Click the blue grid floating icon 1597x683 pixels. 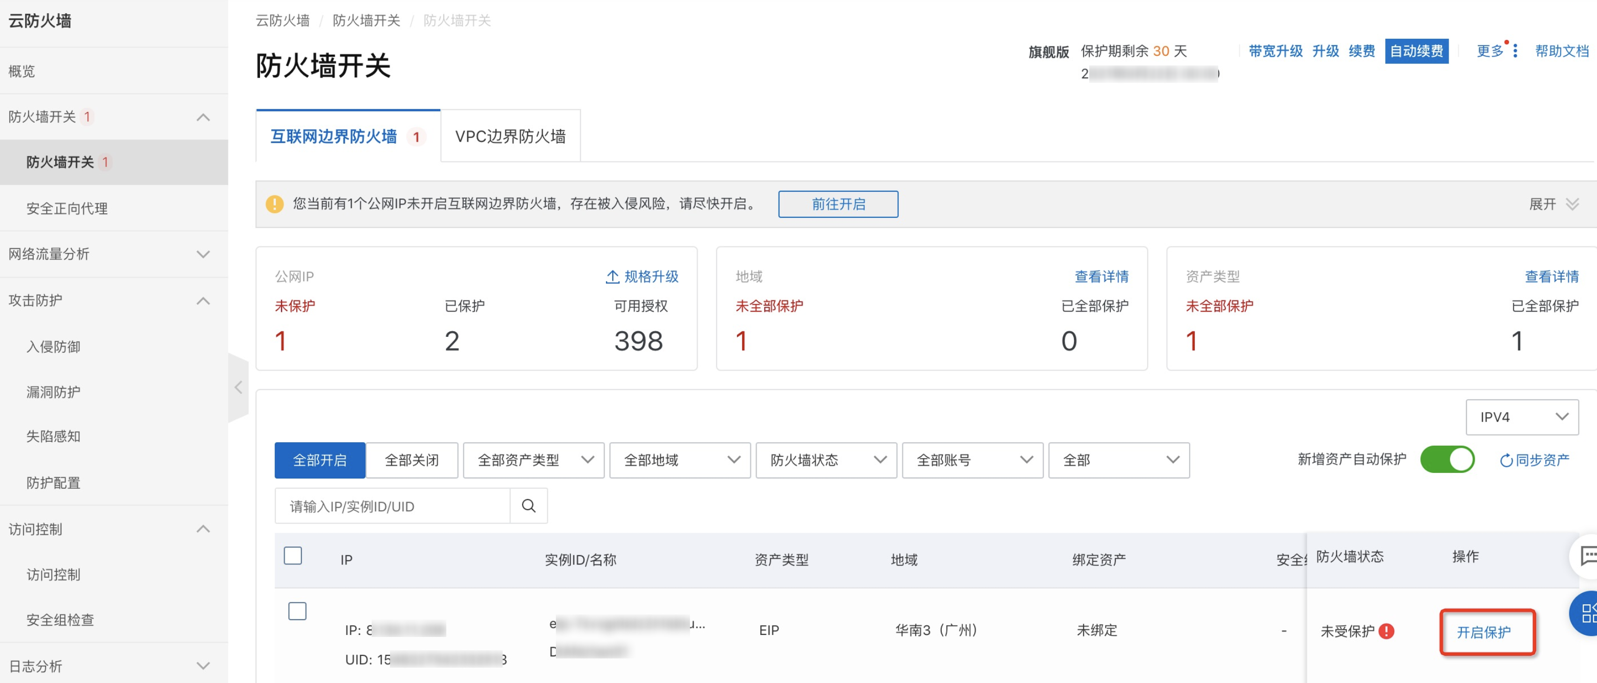point(1586,613)
